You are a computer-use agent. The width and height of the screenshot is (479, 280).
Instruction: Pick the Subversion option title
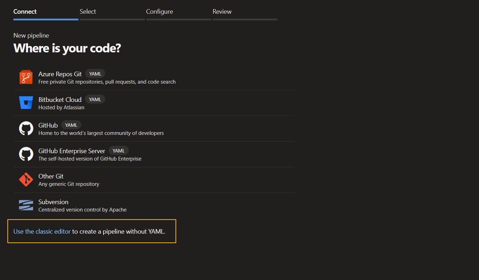tap(53, 202)
